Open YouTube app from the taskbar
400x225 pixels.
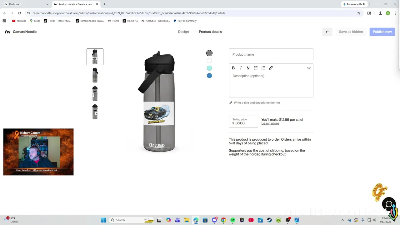pyautogui.click(x=251, y=220)
